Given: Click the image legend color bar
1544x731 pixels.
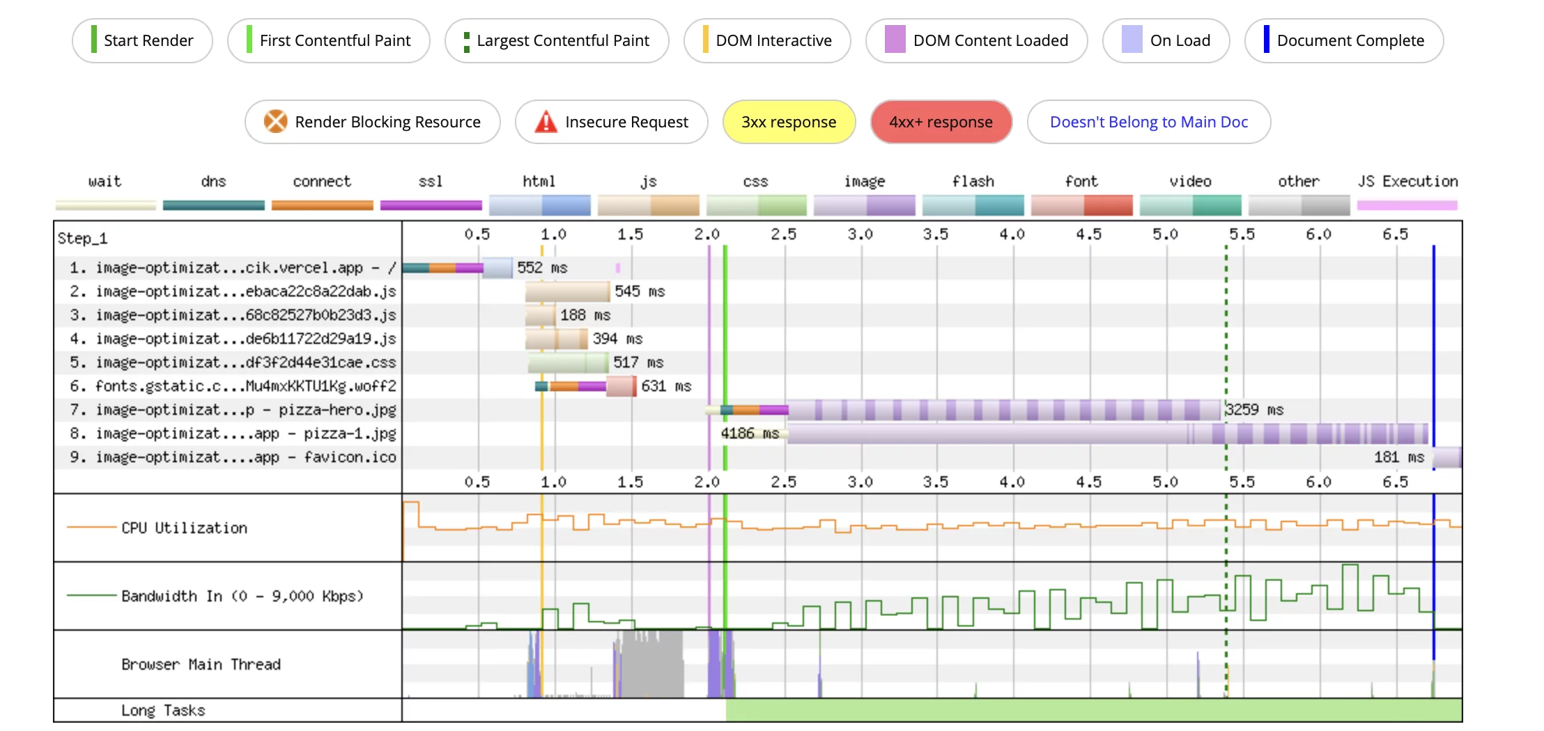Looking at the screenshot, I should pyautogui.click(x=864, y=204).
